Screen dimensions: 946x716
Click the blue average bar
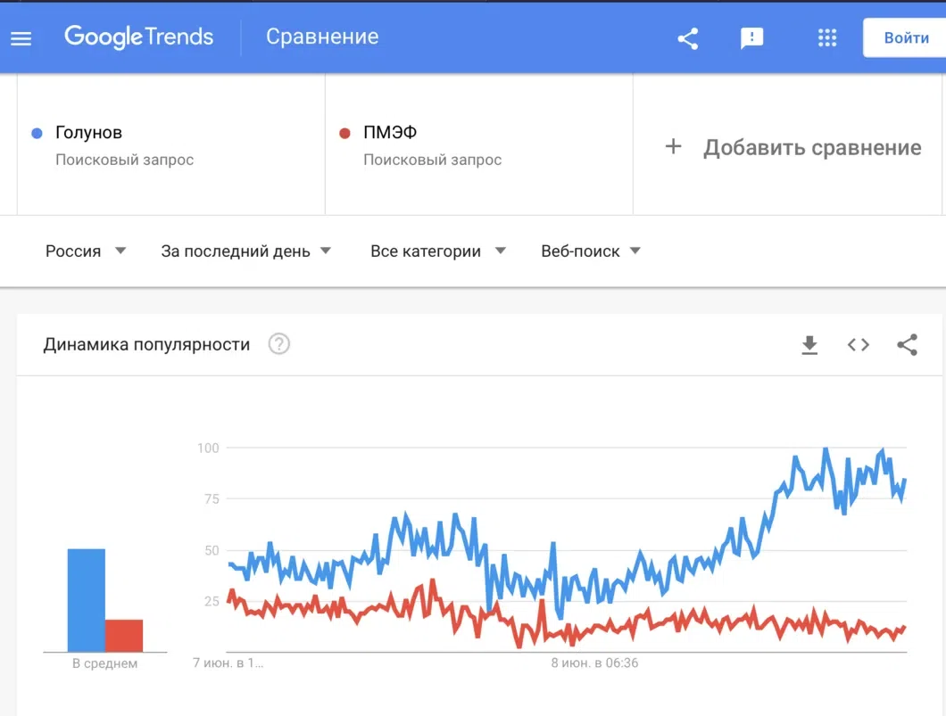(87, 600)
